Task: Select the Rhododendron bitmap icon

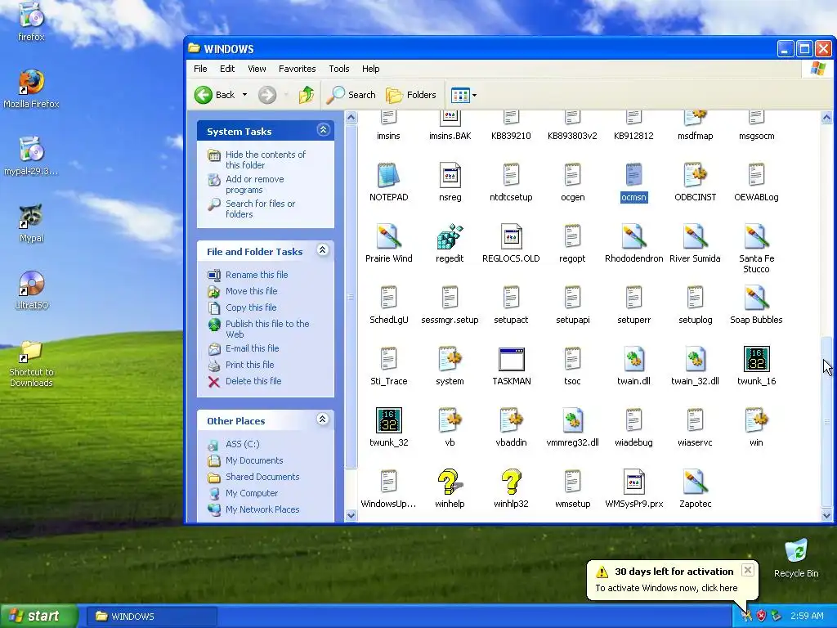Action: click(633, 236)
